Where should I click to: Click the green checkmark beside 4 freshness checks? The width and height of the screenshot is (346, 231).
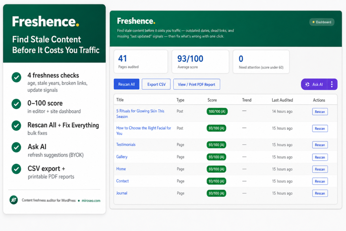click(x=16, y=77)
